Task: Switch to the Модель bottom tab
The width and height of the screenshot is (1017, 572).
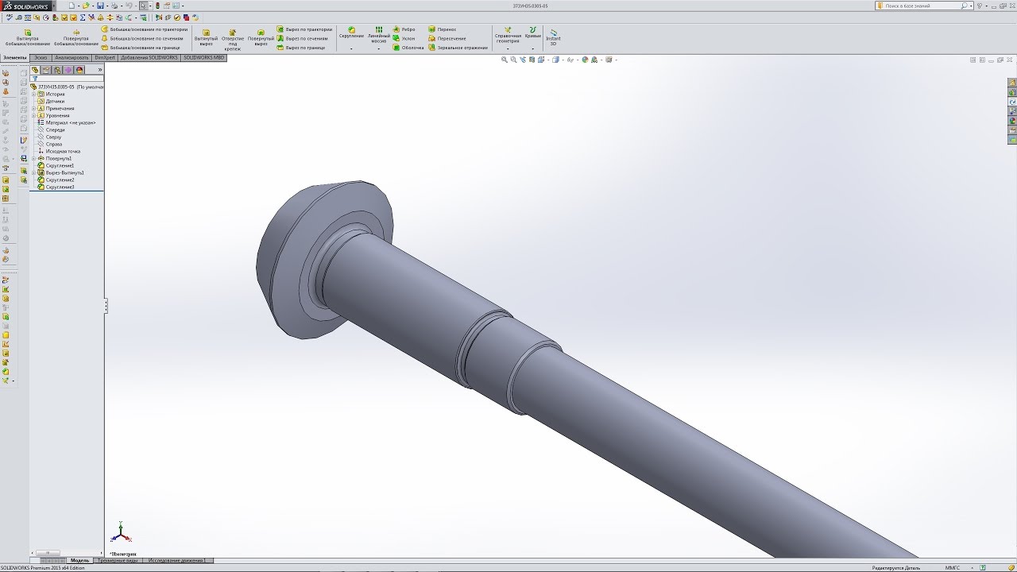Action: (x=80, y=560)
